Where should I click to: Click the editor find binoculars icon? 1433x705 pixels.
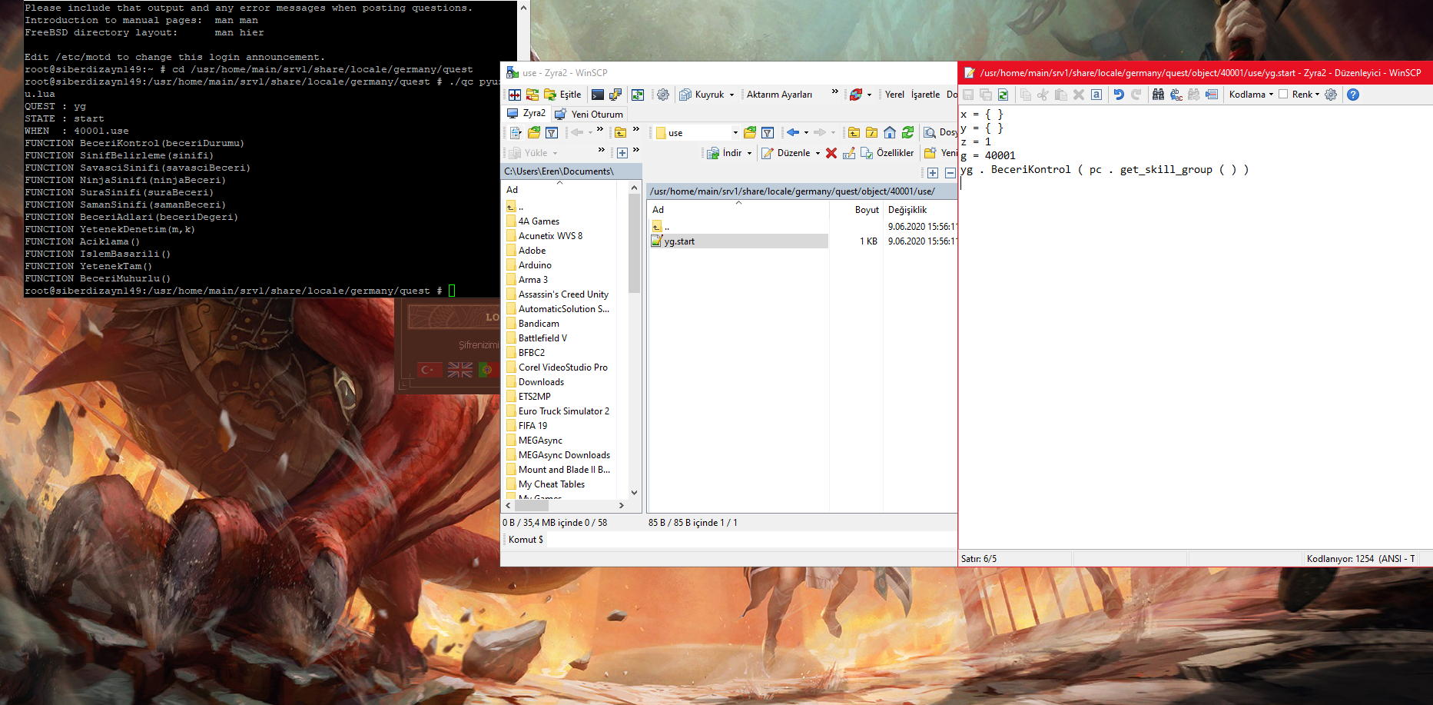coord(1158,95)
